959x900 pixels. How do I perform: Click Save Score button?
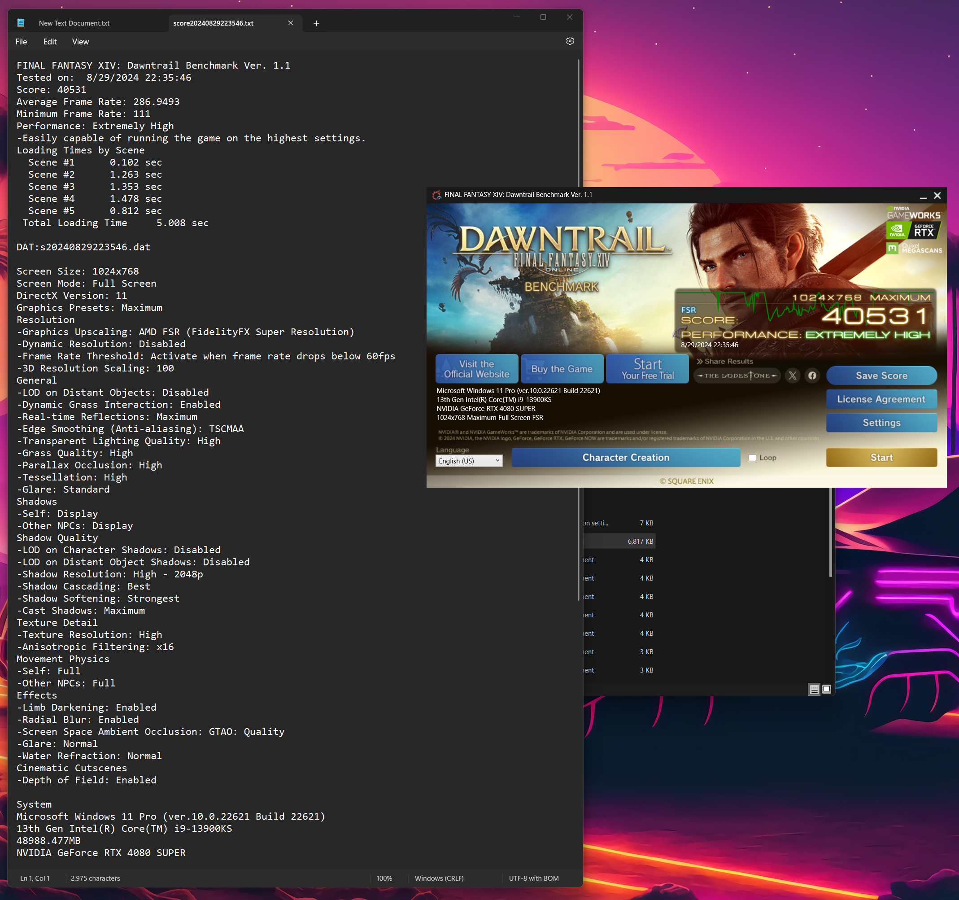[x=881, y=376]
